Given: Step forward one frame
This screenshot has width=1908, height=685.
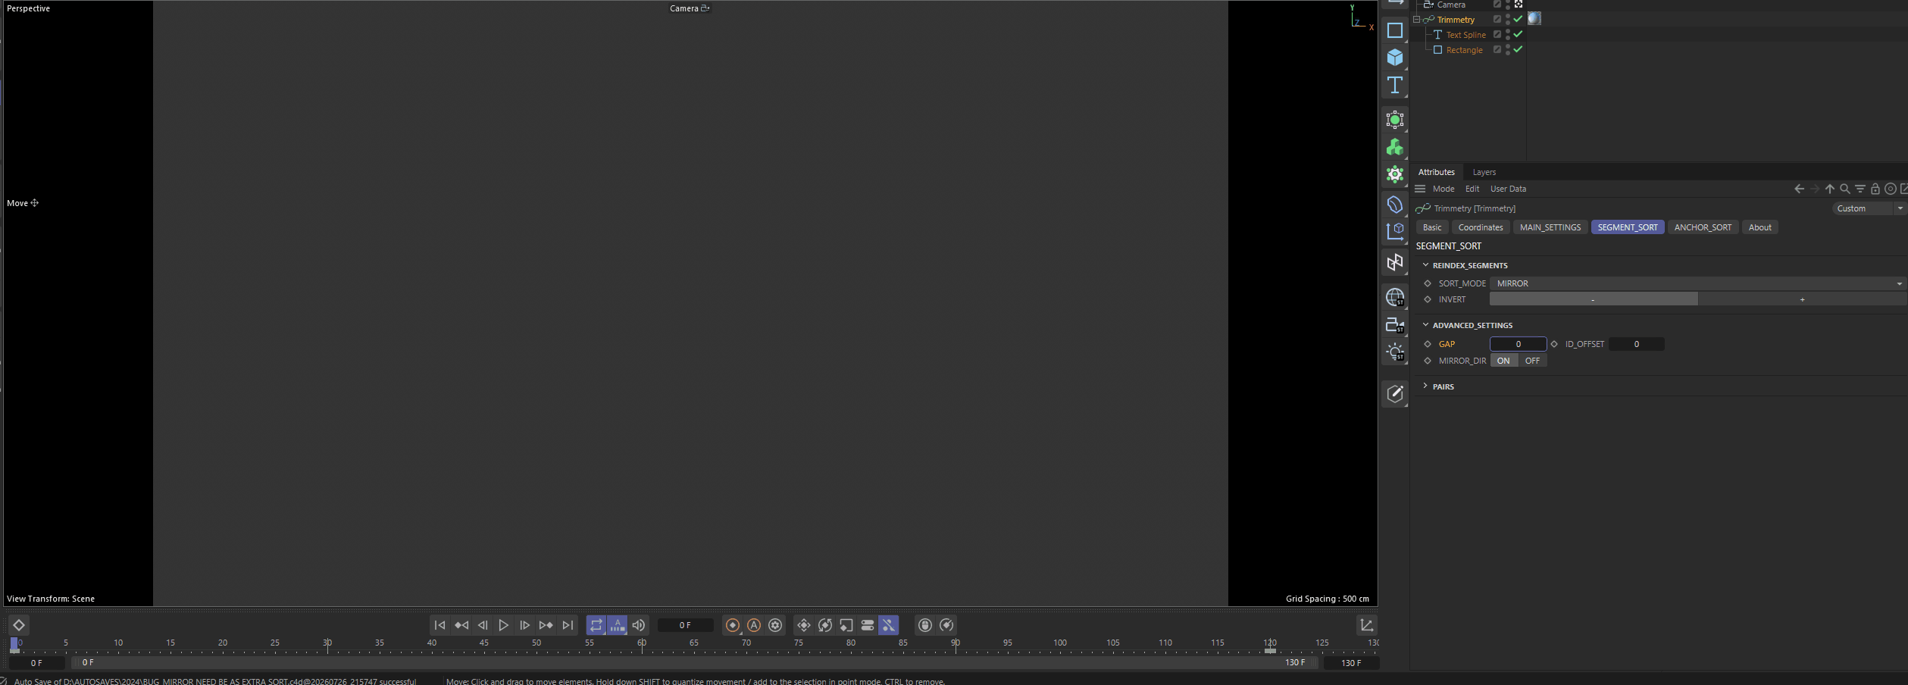Looking at the screenshot, I should pyautogui.click(x=525, y=625).
